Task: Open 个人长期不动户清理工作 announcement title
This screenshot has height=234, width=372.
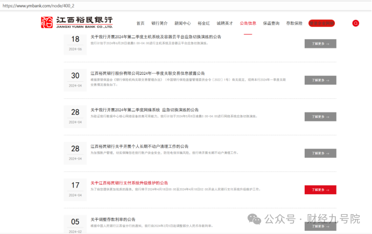Action: point(139,146)
